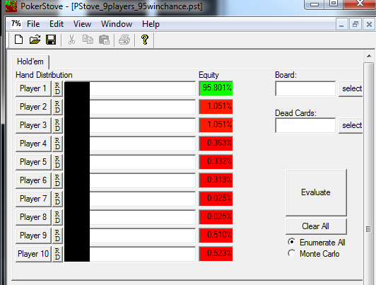
Task: Click the Cut scissors icon
Action: (71, 40)
